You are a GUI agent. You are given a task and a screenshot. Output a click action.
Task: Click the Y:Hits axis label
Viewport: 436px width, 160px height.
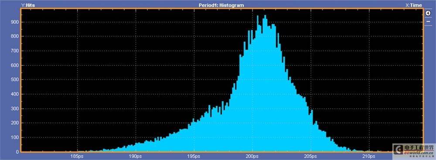28,5
